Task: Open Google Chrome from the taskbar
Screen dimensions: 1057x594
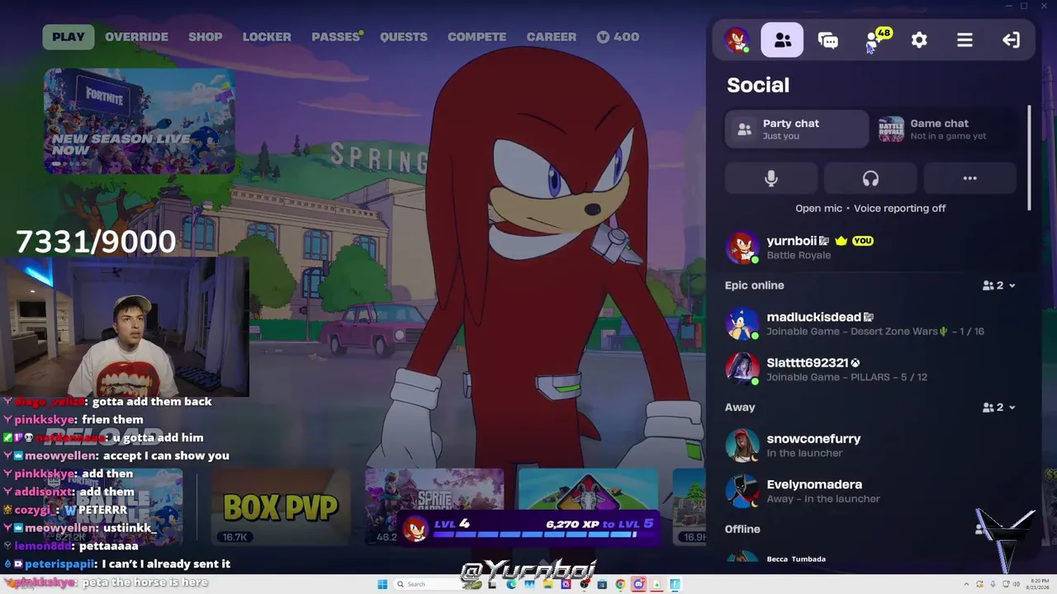Action: (x=620, y=585)
